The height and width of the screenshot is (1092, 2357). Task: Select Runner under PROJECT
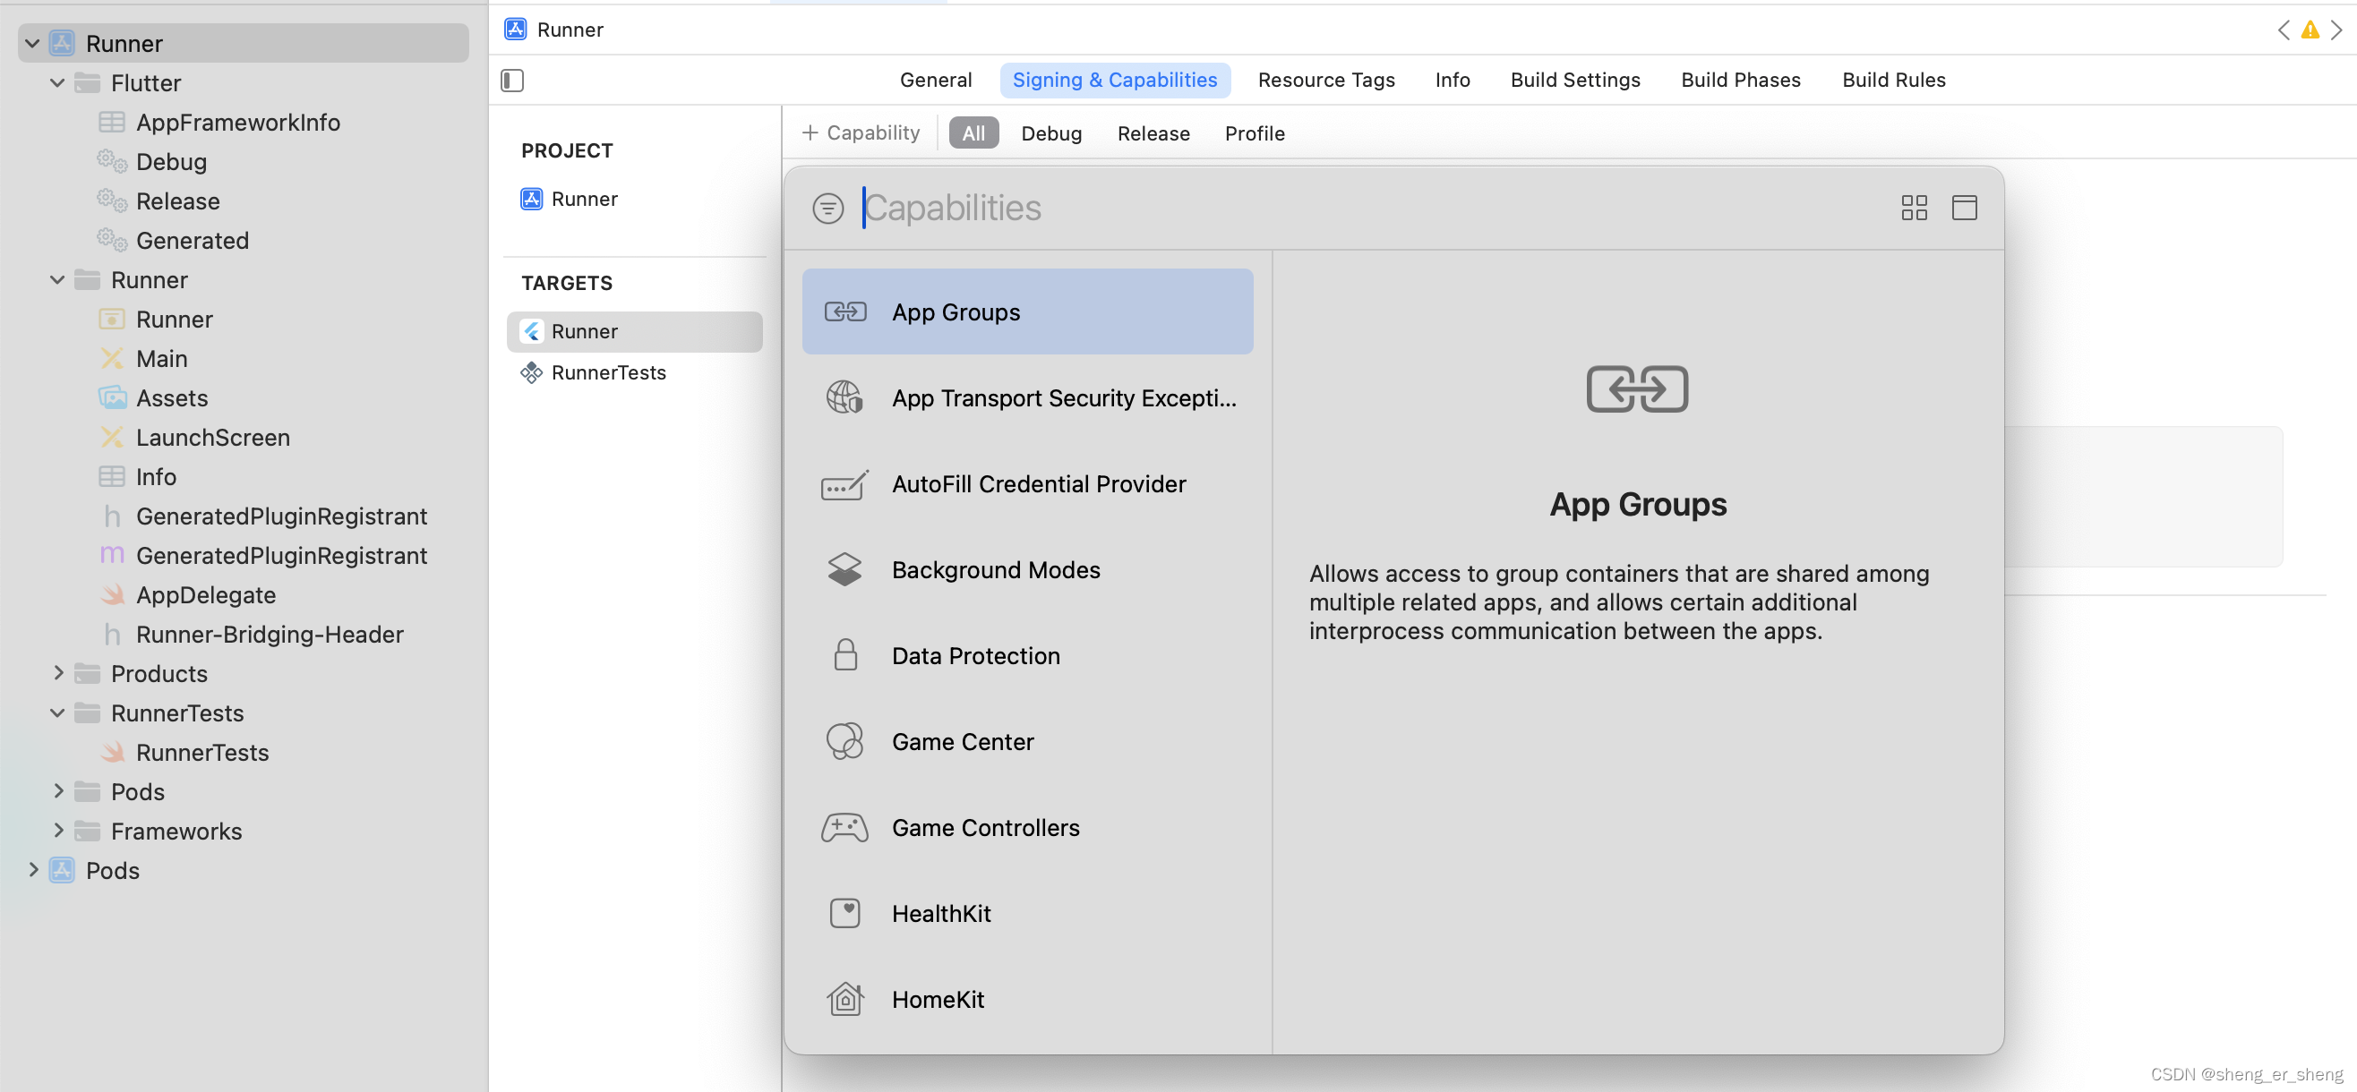click(634, 199)
